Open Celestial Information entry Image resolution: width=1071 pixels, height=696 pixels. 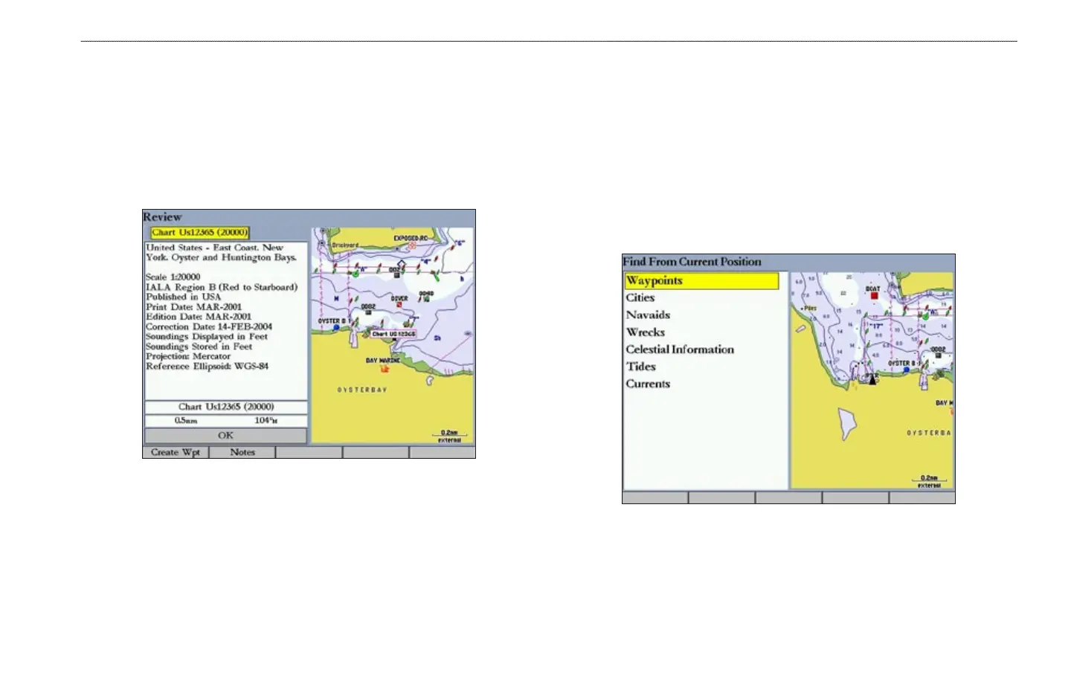680,349
